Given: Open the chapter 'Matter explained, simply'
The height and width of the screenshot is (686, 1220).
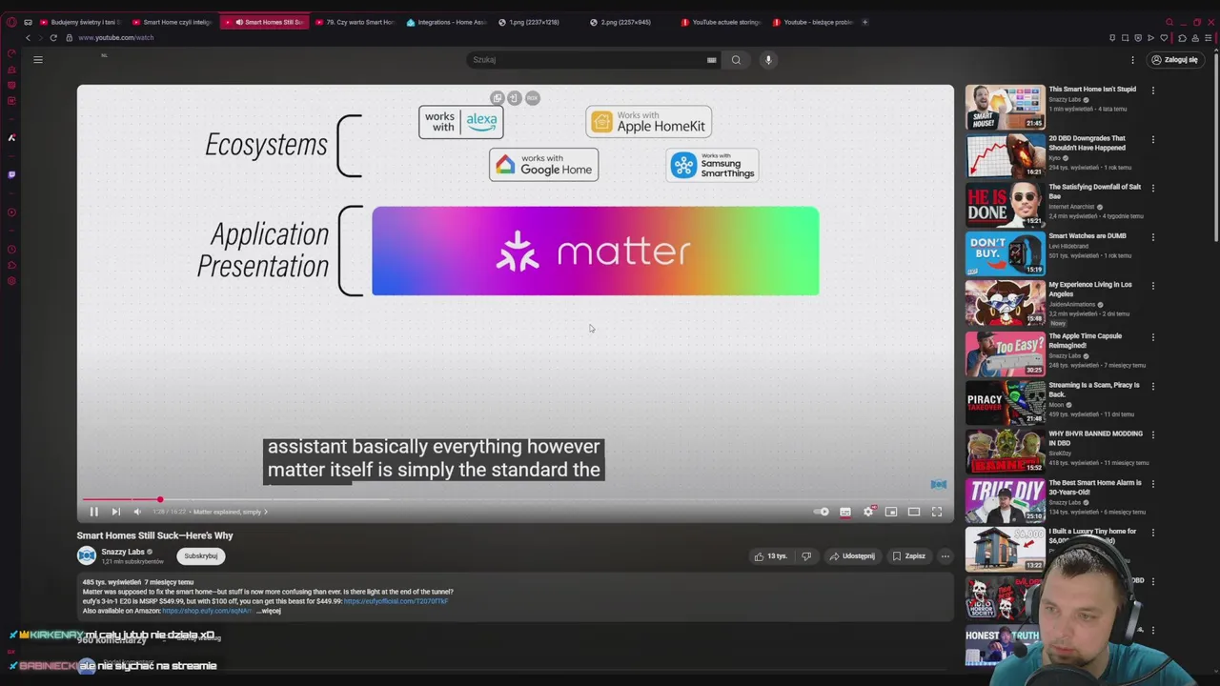Looking at the screenshot, I should (230, 512).
